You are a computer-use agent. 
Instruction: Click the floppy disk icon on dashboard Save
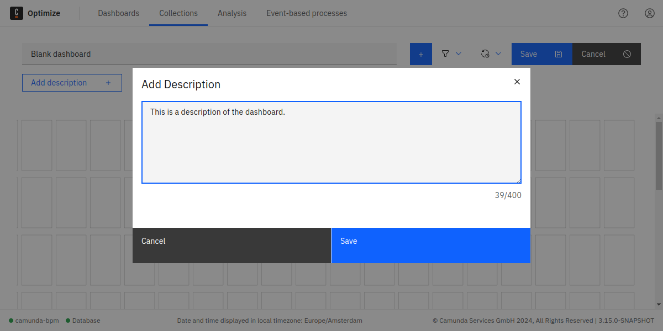tap(559, 54)
